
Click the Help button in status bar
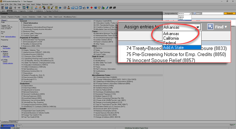coord(18,125)
